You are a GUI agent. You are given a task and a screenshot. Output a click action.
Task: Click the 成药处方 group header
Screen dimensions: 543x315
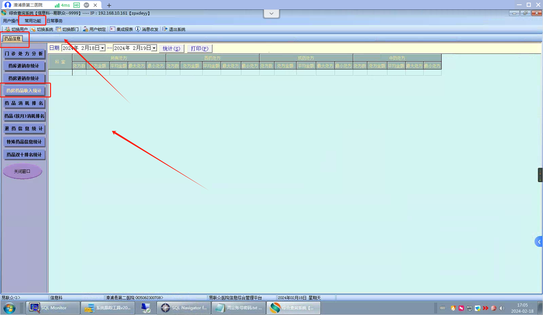(x=306, y=58)
